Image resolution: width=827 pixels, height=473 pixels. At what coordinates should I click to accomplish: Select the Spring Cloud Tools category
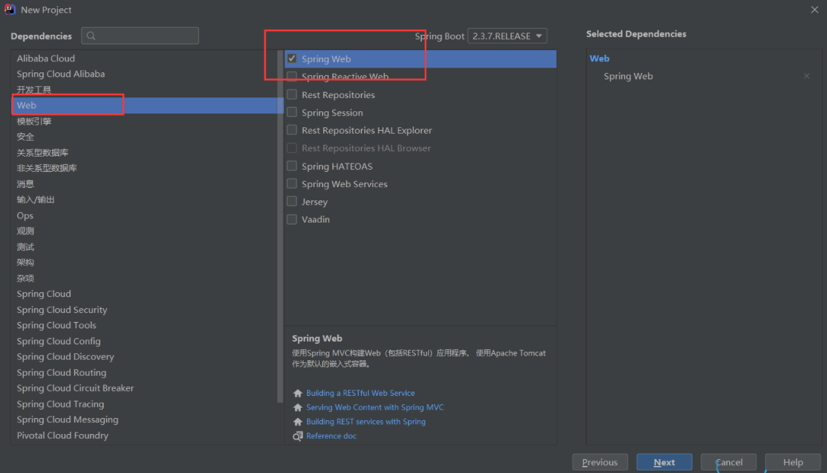(x=144, y=325)
